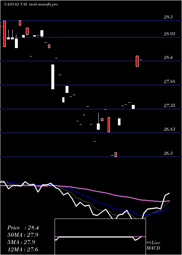The image size is (182, 255).
Task: Click the 27.88 price level label
Action: [x=169, y=82]
